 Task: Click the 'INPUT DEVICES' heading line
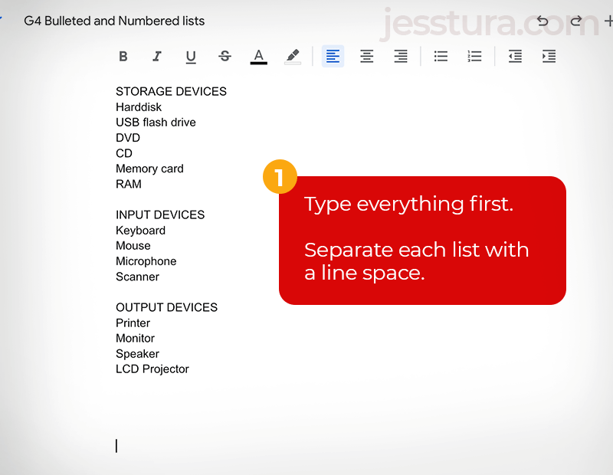pos(160,215)
